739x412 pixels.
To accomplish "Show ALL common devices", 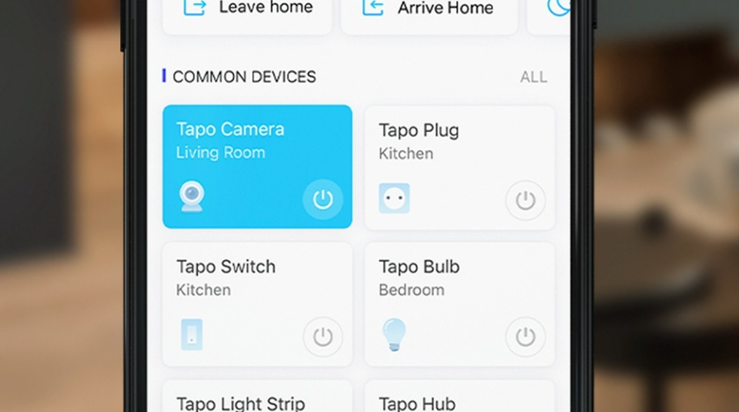I will [533, 77].
